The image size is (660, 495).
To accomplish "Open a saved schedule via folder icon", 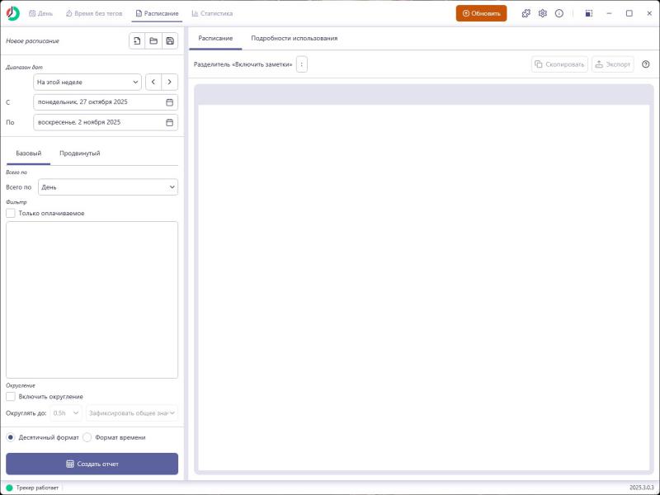I will click(x=153, y=40).
